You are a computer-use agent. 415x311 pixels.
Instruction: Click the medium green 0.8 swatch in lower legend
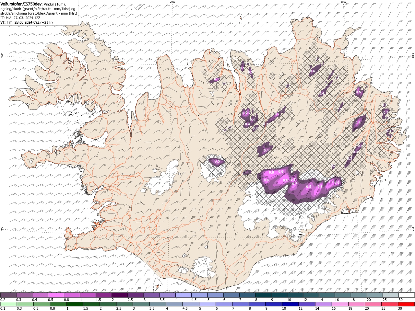click(58, 304)
